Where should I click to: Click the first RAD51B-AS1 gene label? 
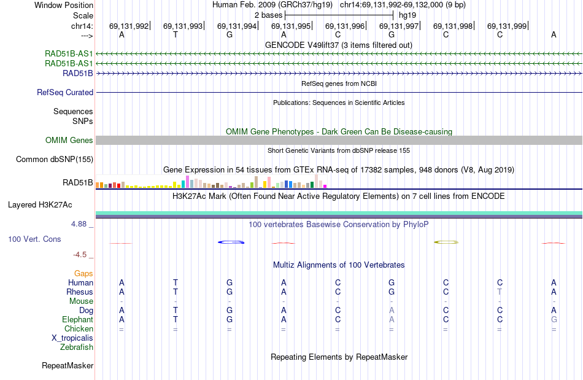click(69, 54)
